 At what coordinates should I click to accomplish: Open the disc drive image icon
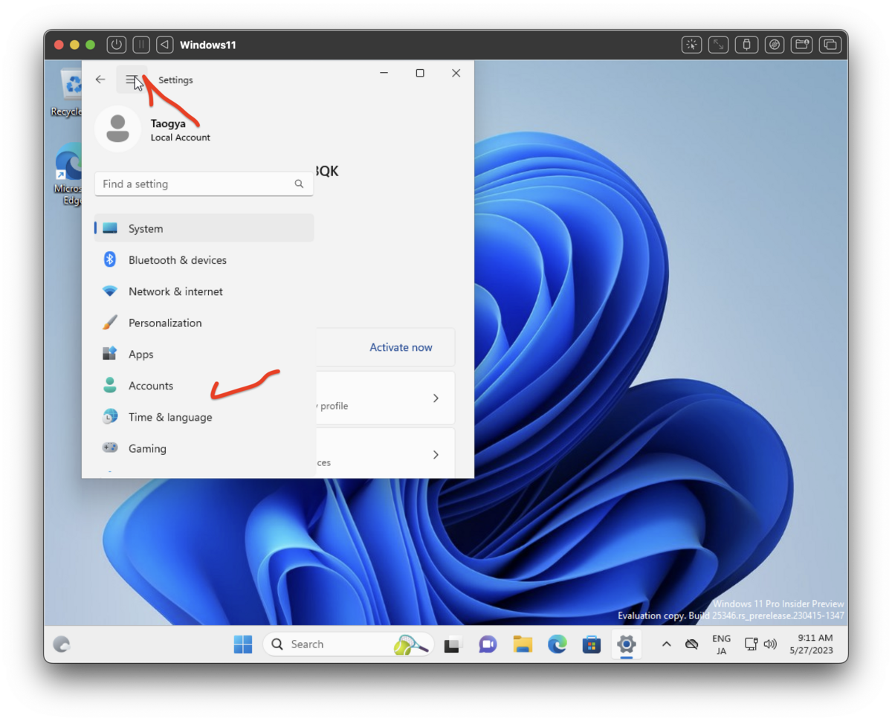tap(774, 45)
